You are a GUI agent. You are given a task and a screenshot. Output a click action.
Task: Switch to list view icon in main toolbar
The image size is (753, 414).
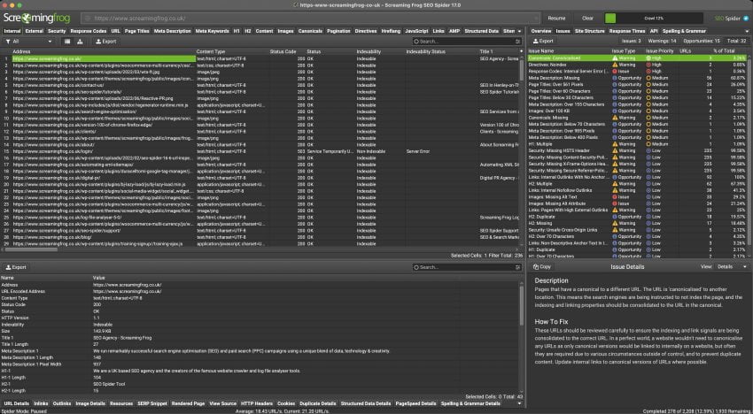(67, 42)
